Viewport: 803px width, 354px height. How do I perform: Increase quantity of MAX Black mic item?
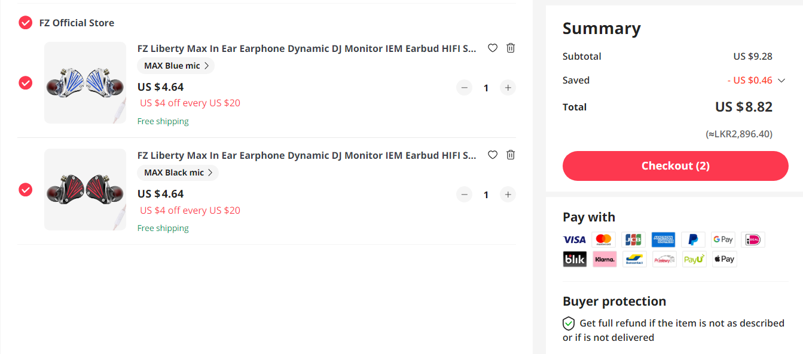click(508, 195)
